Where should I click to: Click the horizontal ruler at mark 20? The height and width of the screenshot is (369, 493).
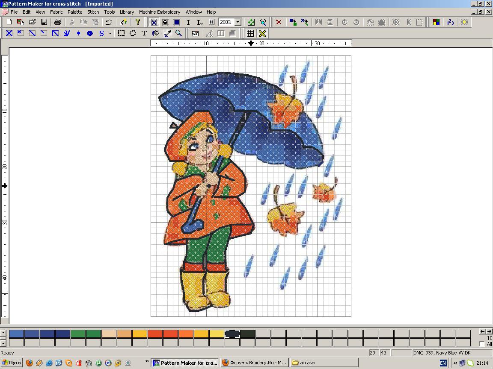(261, 44)
